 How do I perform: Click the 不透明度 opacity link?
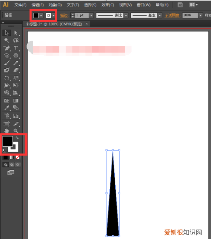pos(172,16)
